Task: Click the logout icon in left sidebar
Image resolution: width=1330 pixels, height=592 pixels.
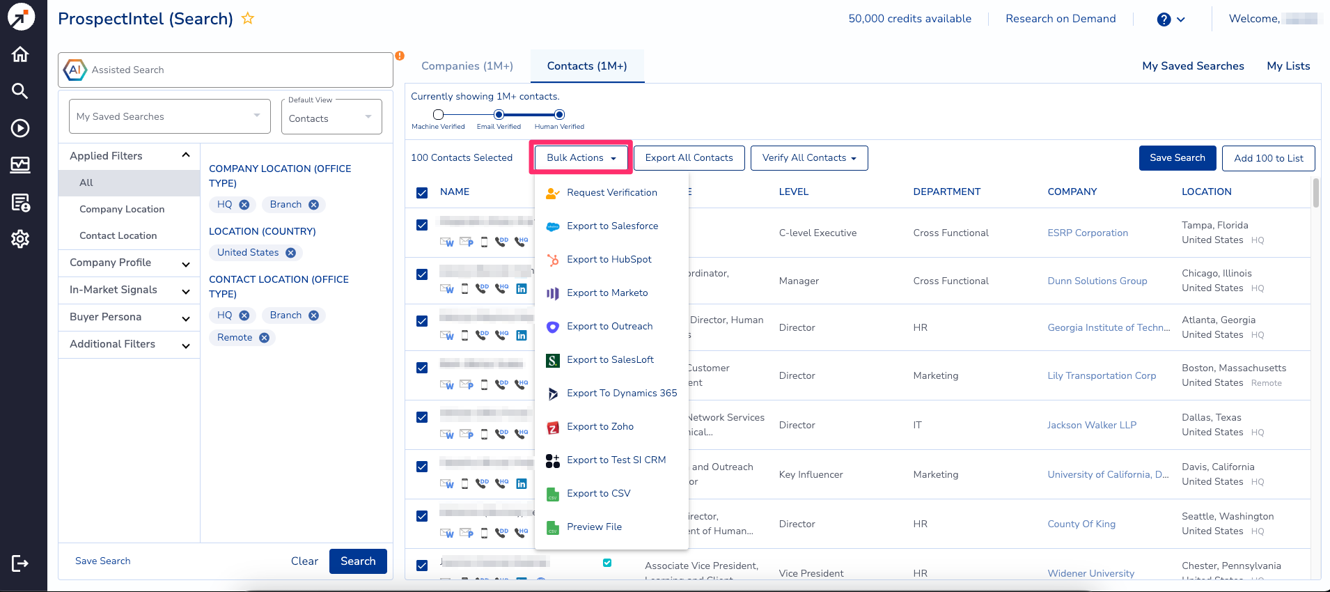Action: pyautogui.click(x=20, y=563)
